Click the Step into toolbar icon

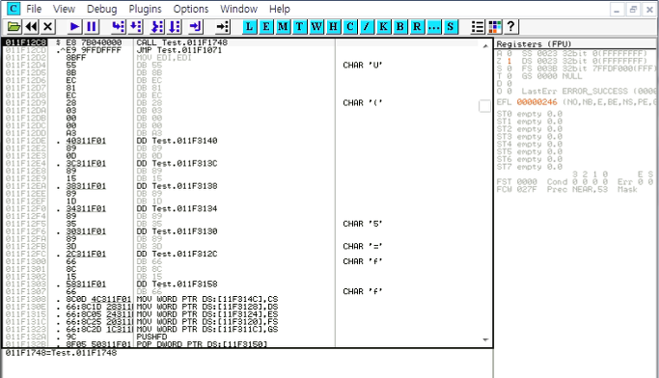pos(118,27)
